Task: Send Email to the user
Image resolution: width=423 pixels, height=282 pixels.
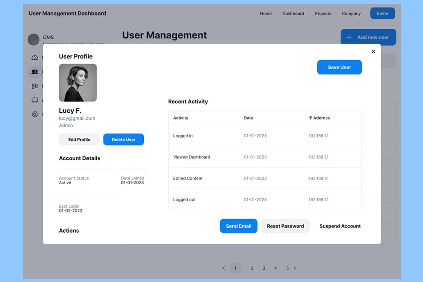Action: click(x=238, y=226)
